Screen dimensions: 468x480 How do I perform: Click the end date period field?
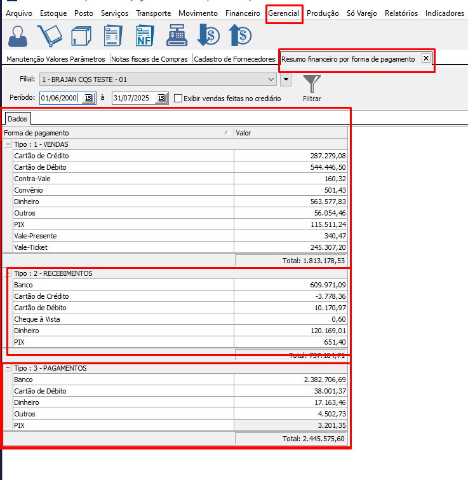133,98
